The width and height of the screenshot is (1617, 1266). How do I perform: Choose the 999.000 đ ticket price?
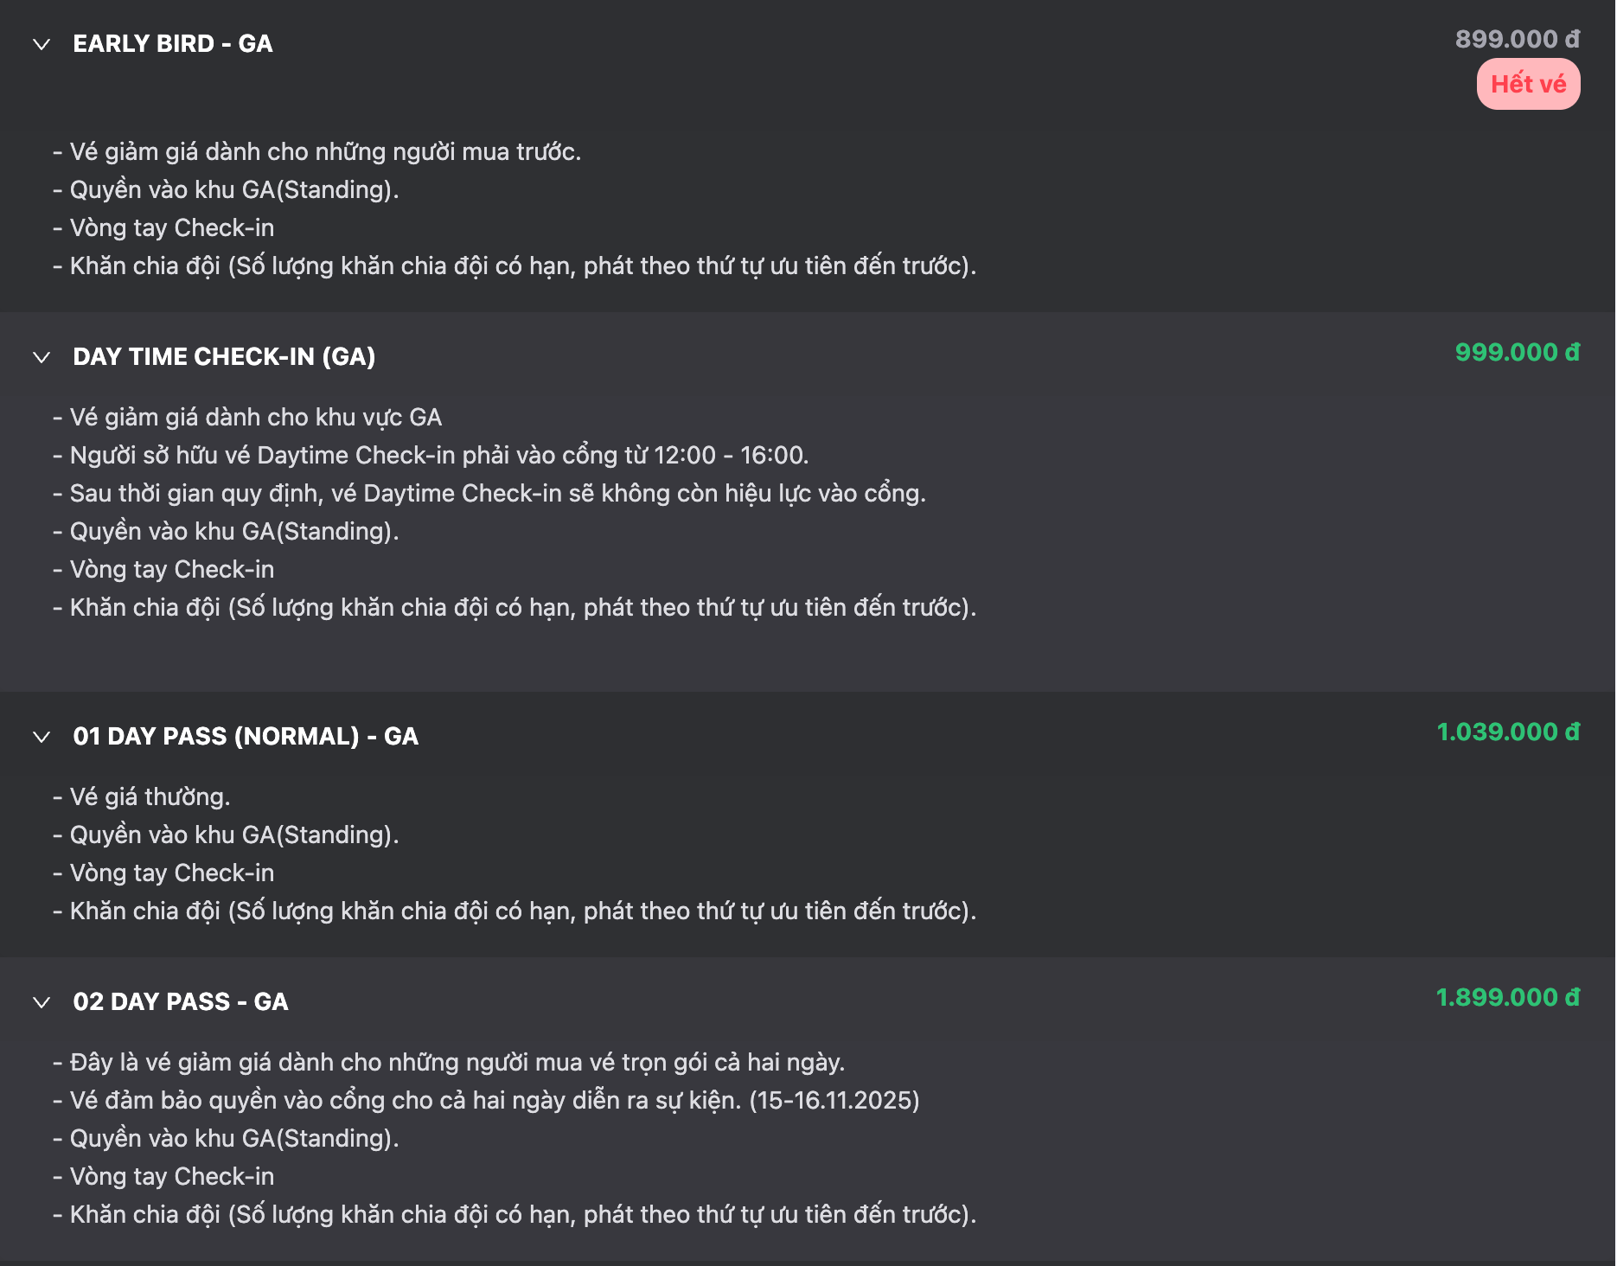[1517, 353]
